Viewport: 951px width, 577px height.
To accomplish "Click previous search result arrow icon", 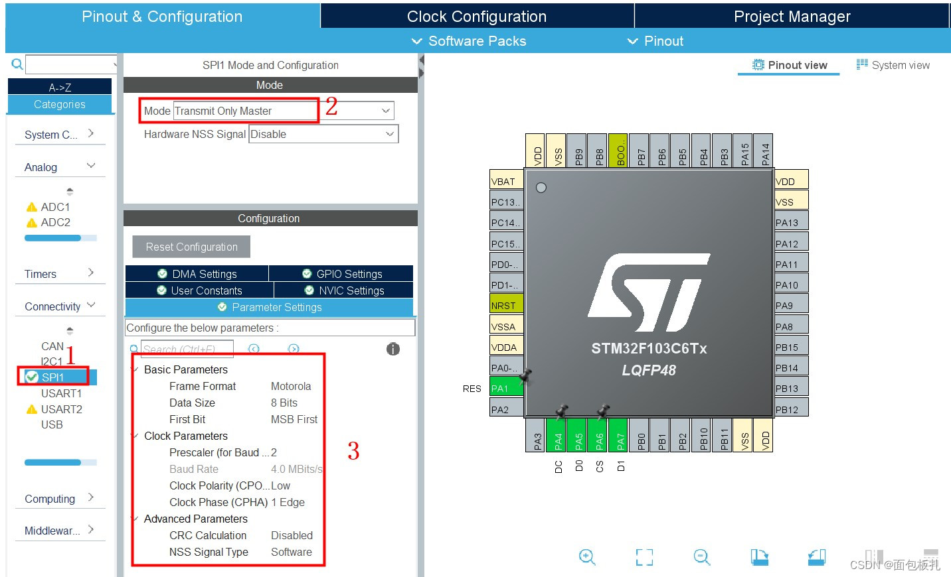I will pos(254,349).
